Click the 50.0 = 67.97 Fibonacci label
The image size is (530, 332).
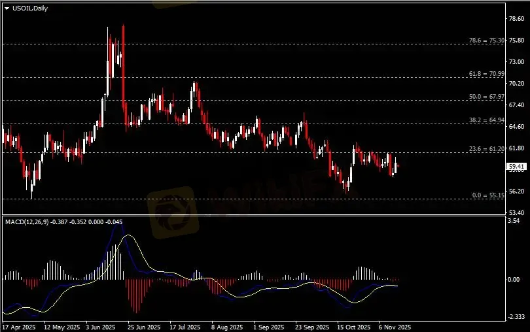486,97
